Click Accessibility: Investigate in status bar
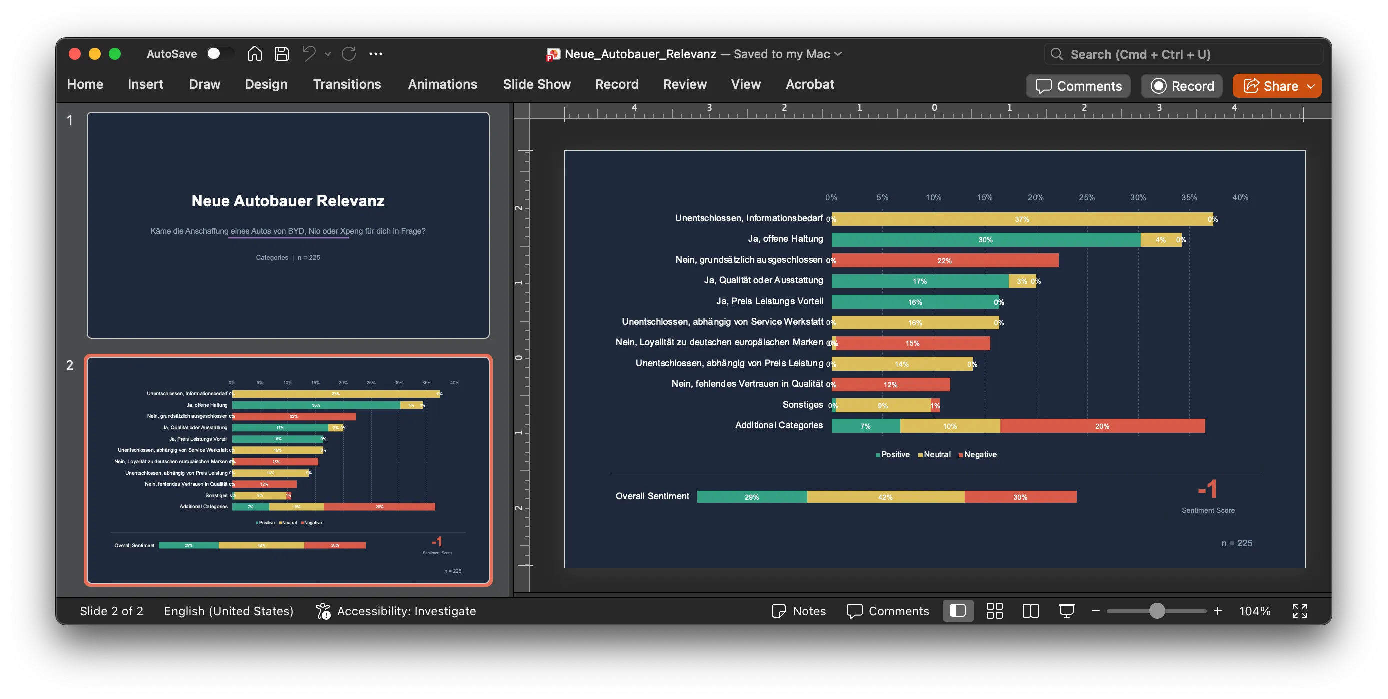Image resolution: width=1388 pixels, height=699 pixels. pyautogui.click(x=396, y=610)
